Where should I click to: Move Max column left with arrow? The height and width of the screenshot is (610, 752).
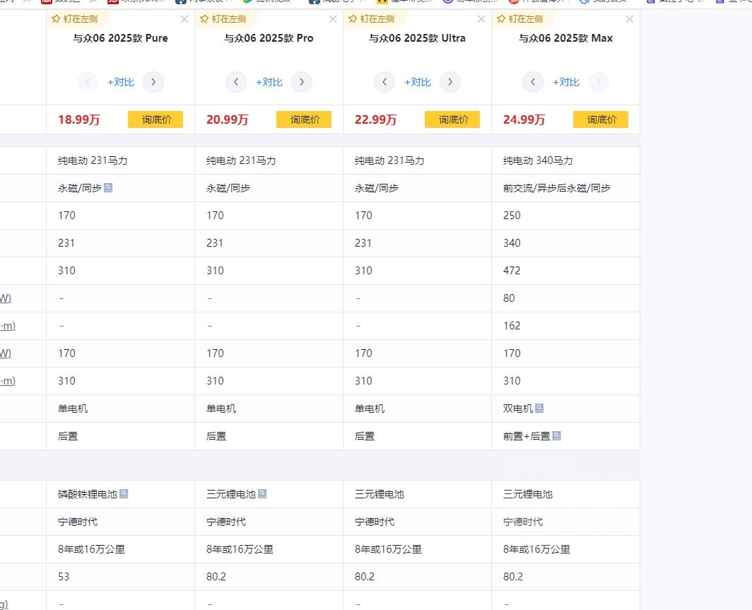533,82
